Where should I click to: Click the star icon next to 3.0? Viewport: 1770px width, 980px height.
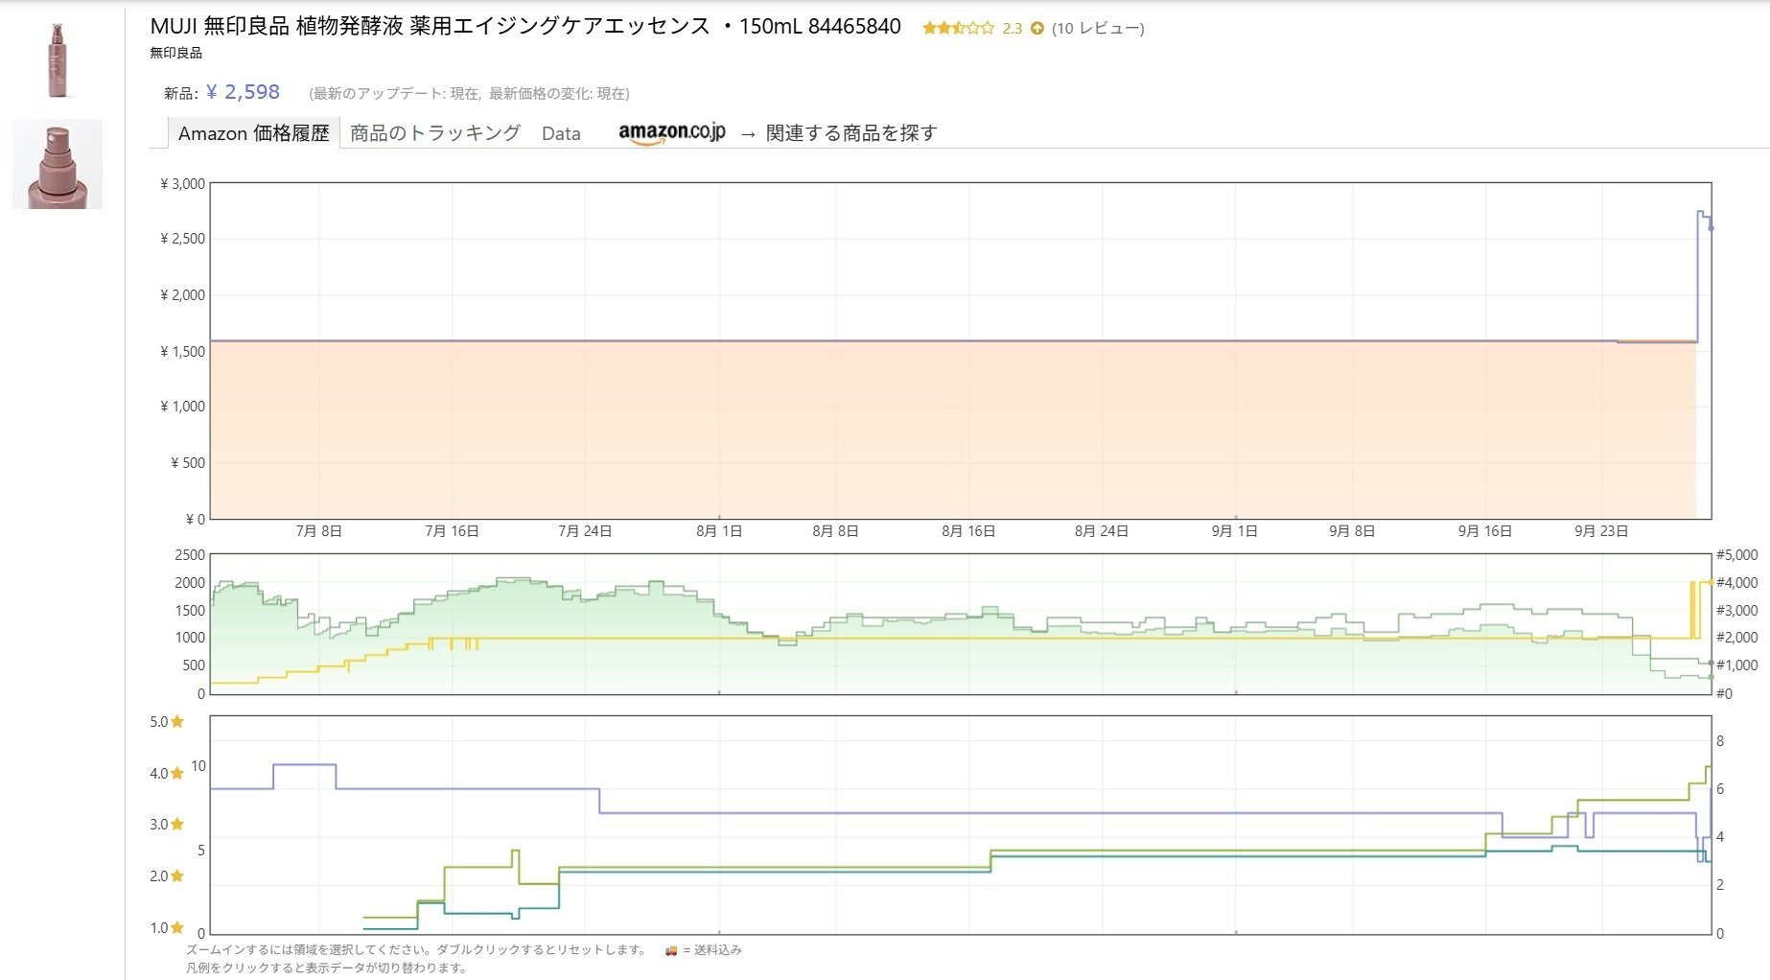point(177,824)
